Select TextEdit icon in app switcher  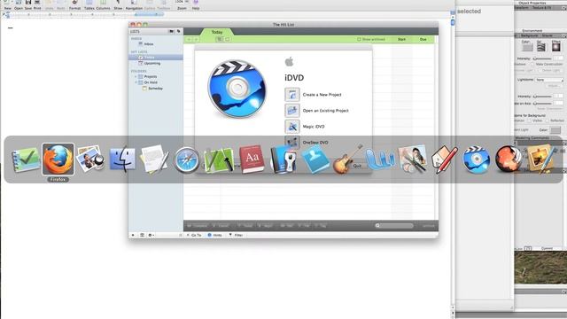coord(154,159)
